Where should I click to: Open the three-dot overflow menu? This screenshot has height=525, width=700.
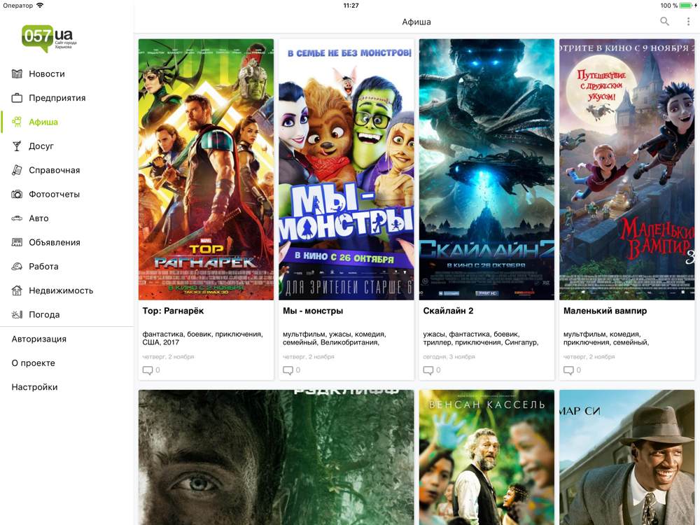tap(688, 22)
